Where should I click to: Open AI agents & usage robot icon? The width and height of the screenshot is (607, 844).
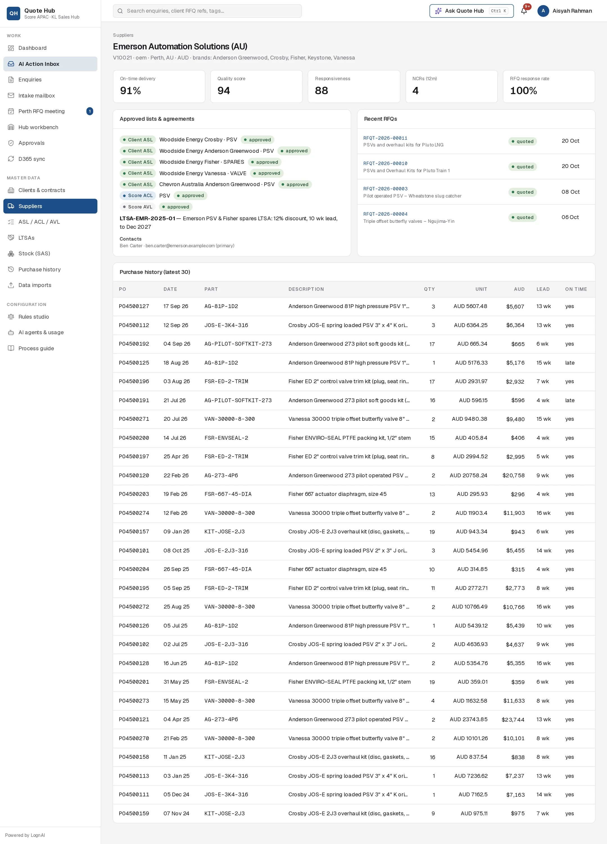pyautogui.click(x=11, y=332)
